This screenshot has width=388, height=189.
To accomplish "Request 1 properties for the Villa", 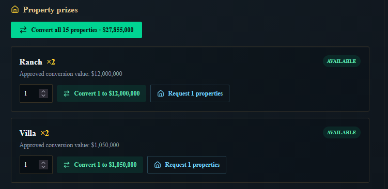I will 187,165.
